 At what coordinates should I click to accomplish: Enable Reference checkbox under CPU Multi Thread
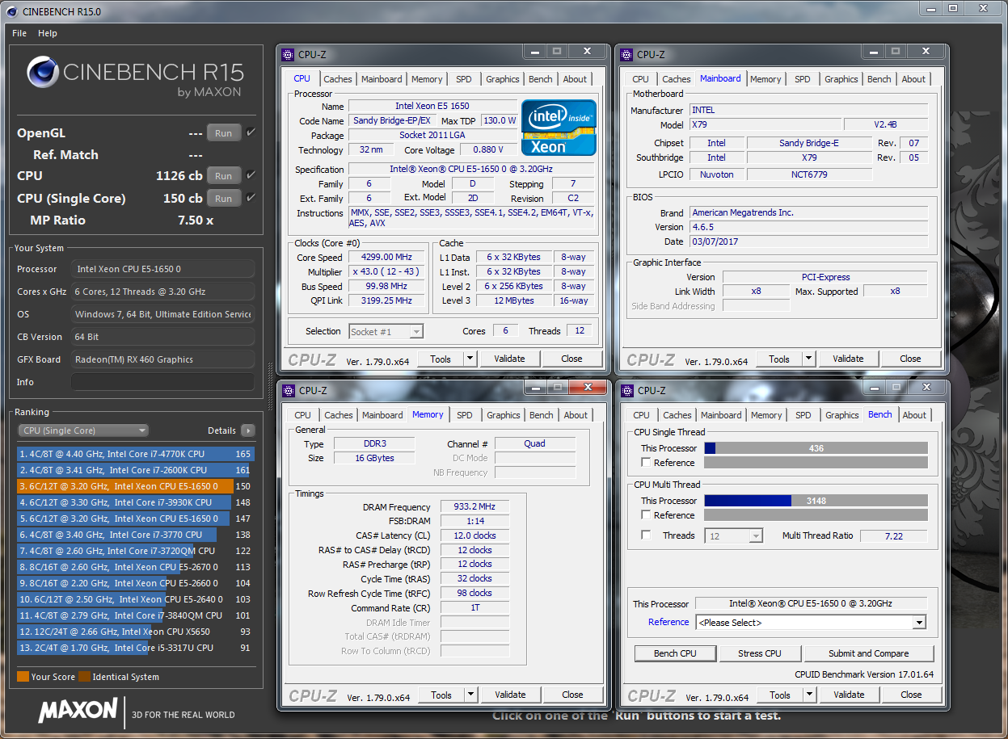pos(645,515)
